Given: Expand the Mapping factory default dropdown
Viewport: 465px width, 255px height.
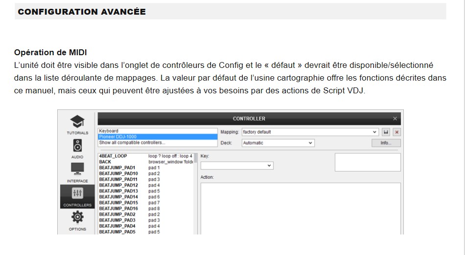Looking at the screenshot, I should [x=375, y=132].
